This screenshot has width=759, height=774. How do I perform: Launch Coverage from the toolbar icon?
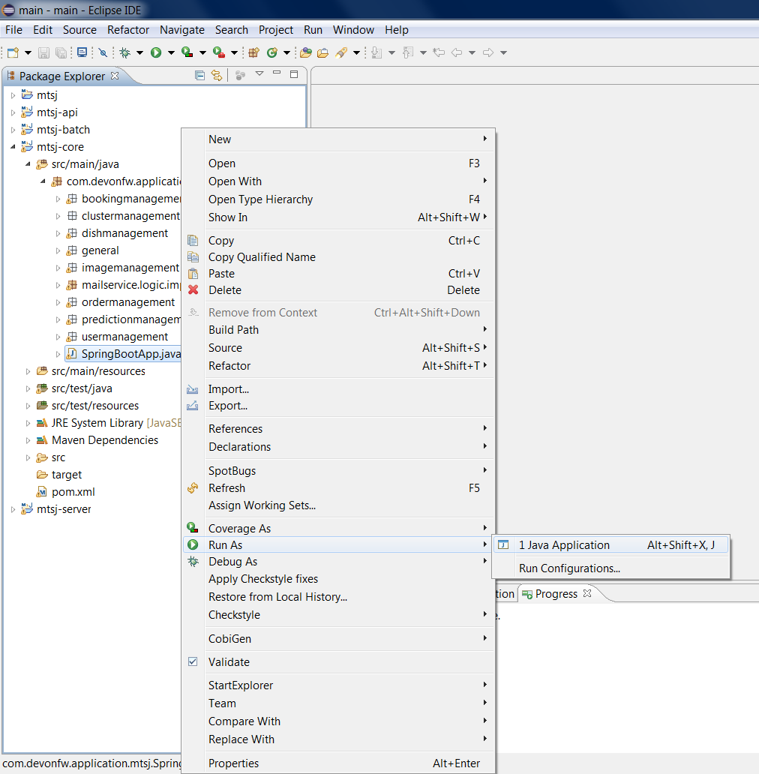(186, 52)
